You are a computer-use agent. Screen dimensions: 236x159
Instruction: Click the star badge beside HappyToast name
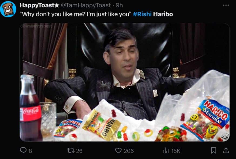coord(56,5)
